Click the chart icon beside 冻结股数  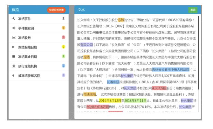click(14, 37)
